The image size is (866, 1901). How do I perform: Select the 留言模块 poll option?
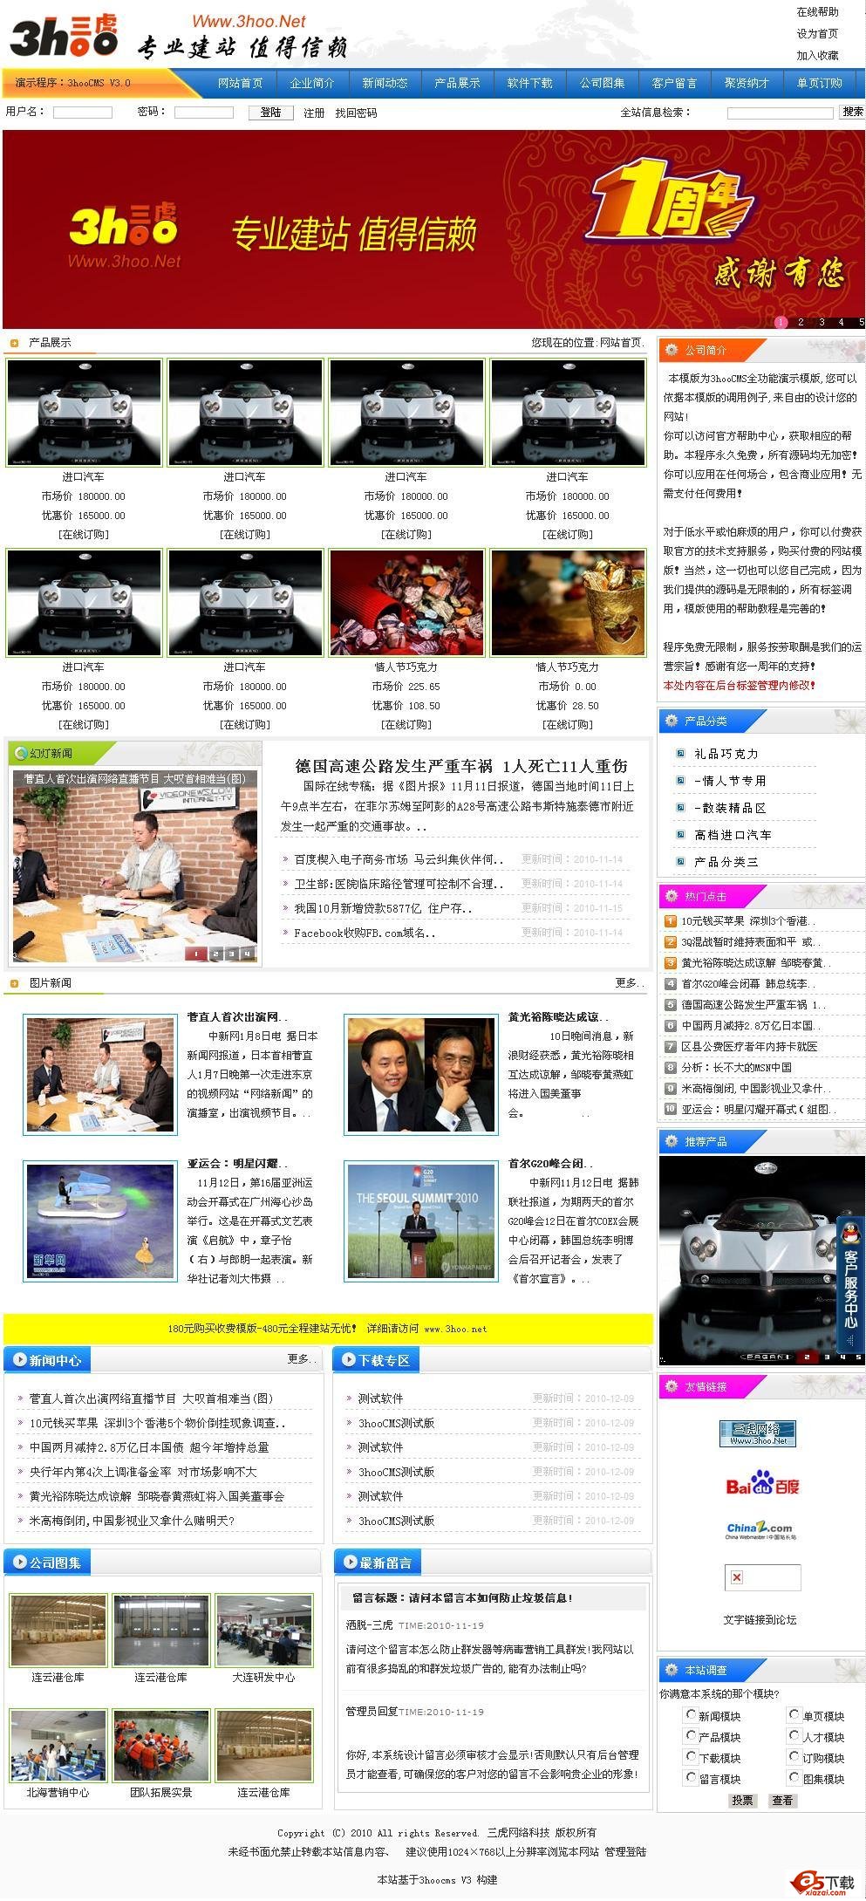[691, 1777]
